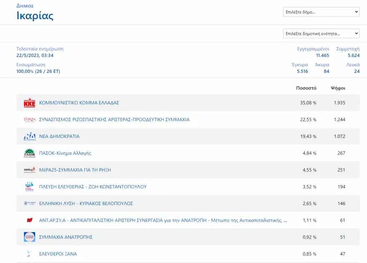Click the Ποσοστό column header
The height and width of the screenshot is (263, 367).
tap(306, 88)
